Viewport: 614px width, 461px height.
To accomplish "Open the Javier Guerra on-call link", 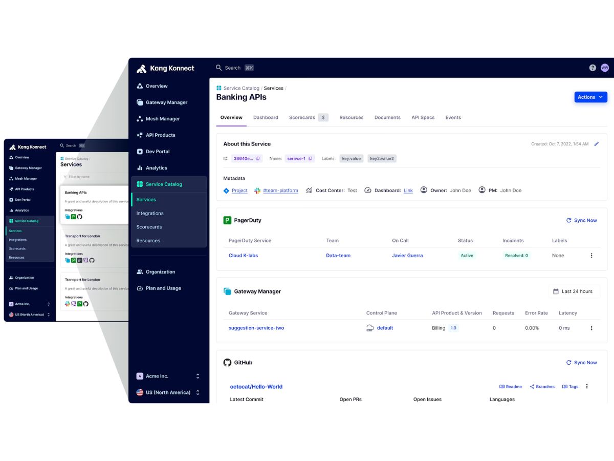I will (x=407, y=256).
